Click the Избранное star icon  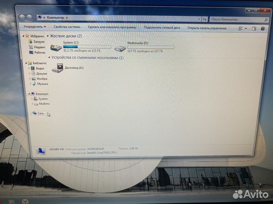(x=27, y=36)
